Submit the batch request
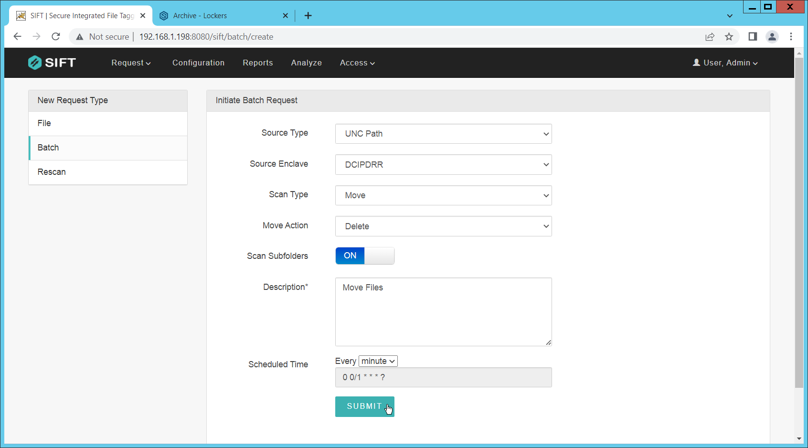Image resolution: width=808 pixels, height=448 pixels. 364,406
